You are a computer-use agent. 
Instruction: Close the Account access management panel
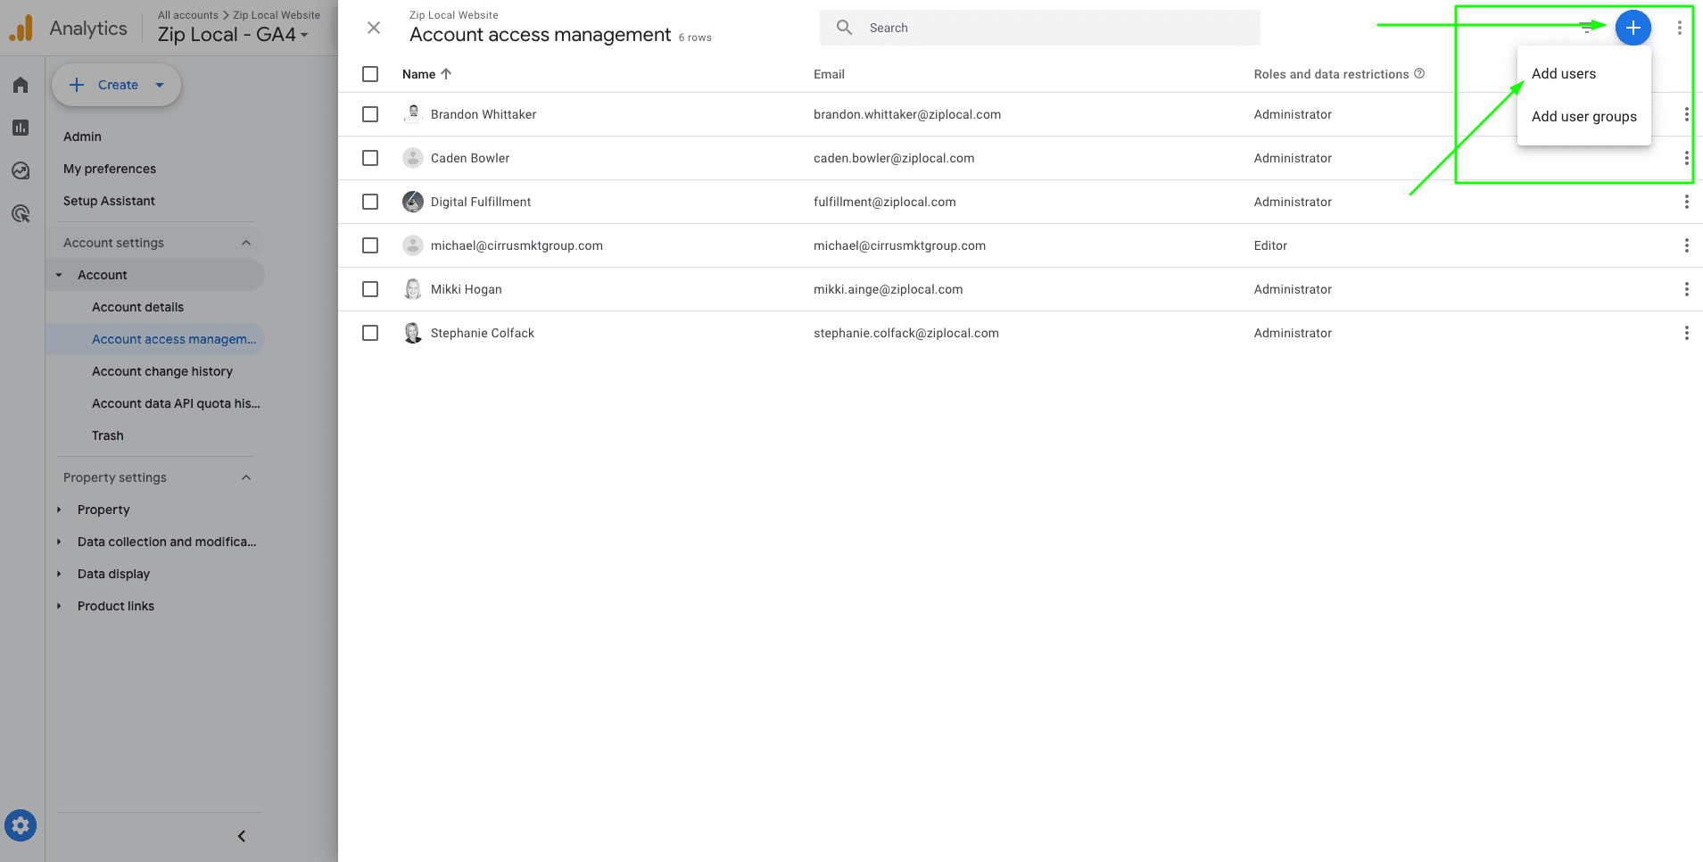coord(374,28)
